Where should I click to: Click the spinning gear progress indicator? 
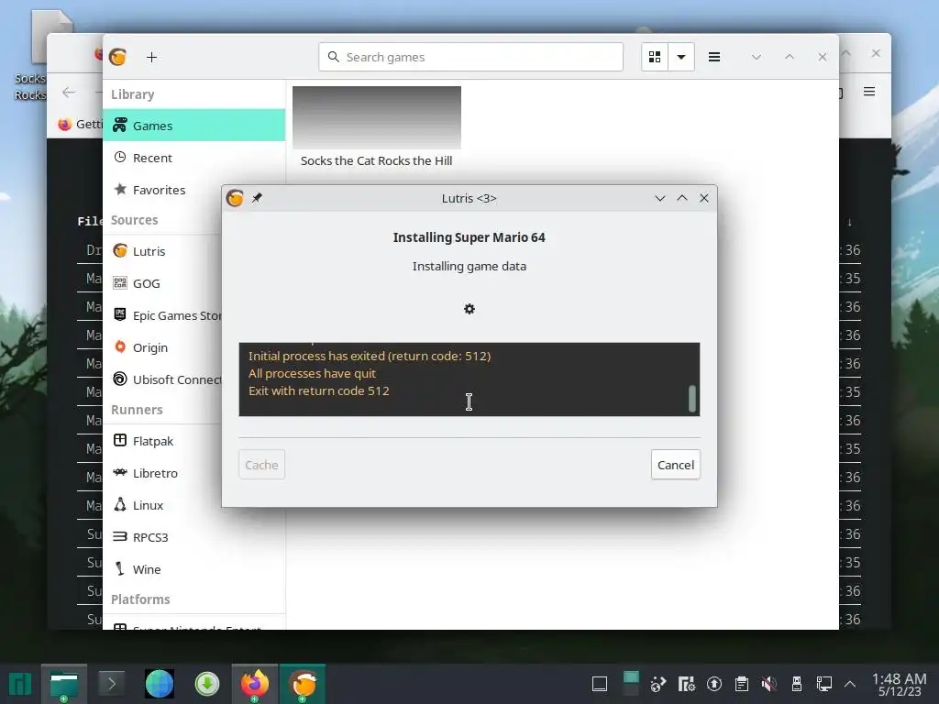click(469, 309)
